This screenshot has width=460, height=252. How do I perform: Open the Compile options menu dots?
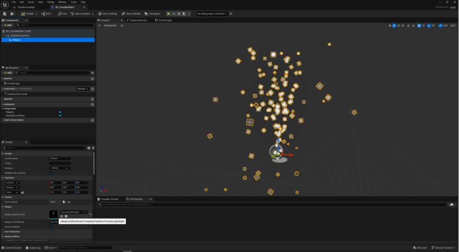coord(37,14)
